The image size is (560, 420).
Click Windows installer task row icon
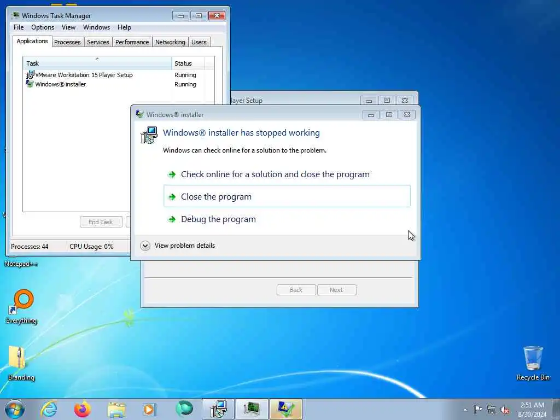point(30,84)
